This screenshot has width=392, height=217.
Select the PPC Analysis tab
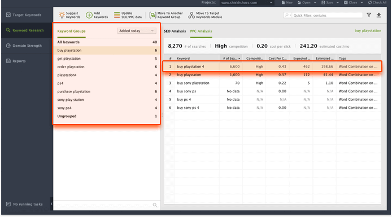[201, 31]
